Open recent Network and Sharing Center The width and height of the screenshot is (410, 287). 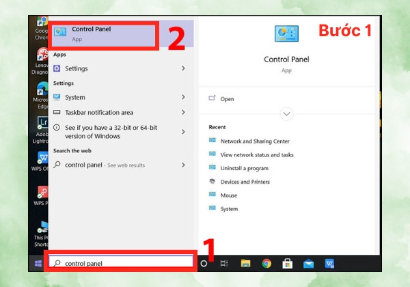pyautogui.click(x=255, y=141)
